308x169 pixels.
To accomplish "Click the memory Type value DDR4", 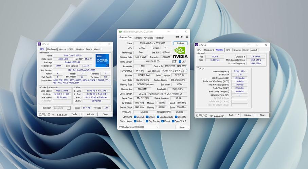I will [x=215, y=57].
